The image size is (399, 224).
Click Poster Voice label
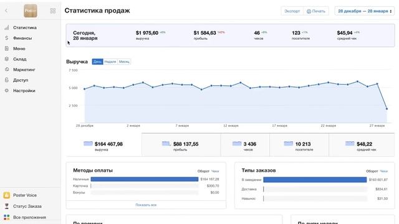point(25,195)
